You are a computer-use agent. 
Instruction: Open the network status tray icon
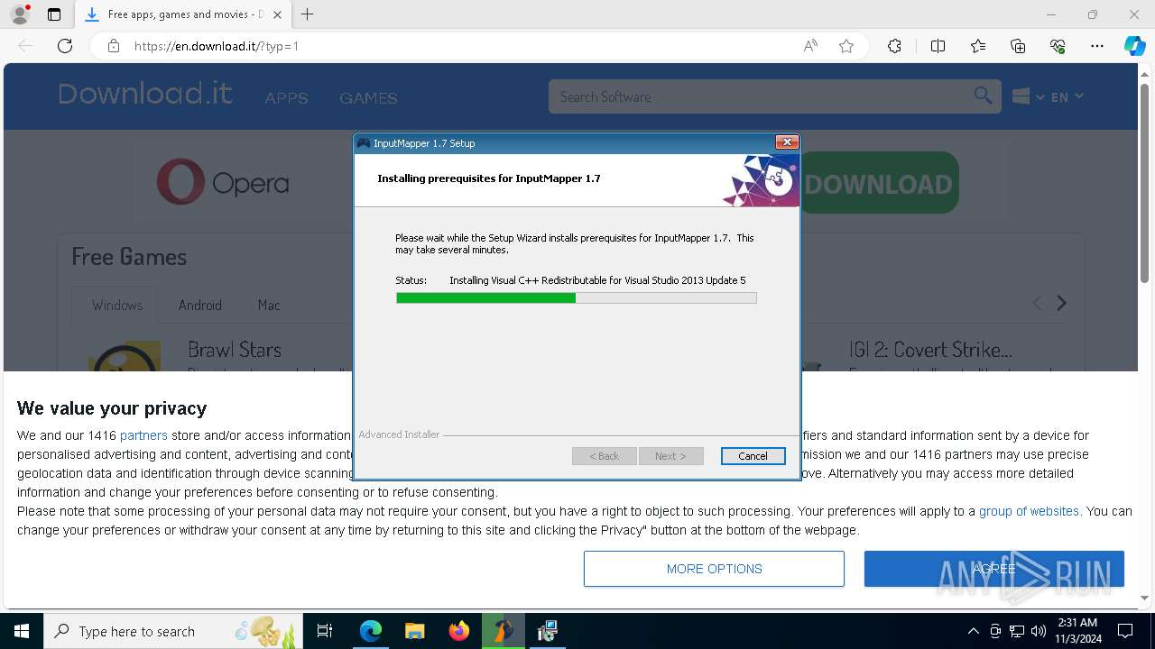click(x=1017, y=631)
